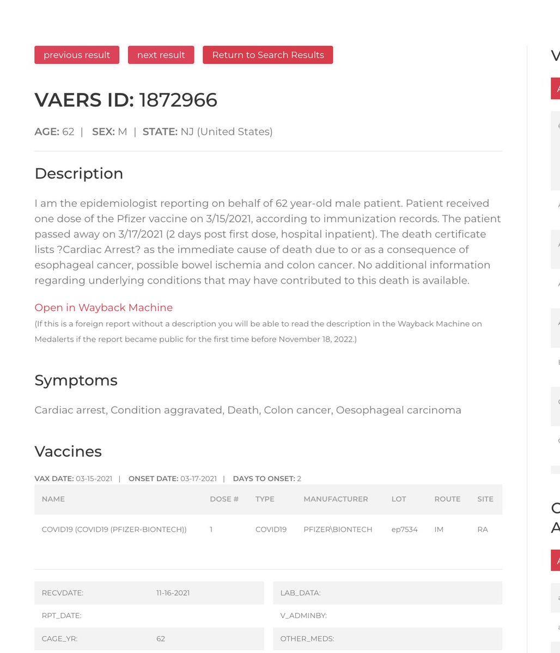The width and height of the screenshot is (560, 653).
Task: Open report in Wayback Machine
Action: (104, 307)
